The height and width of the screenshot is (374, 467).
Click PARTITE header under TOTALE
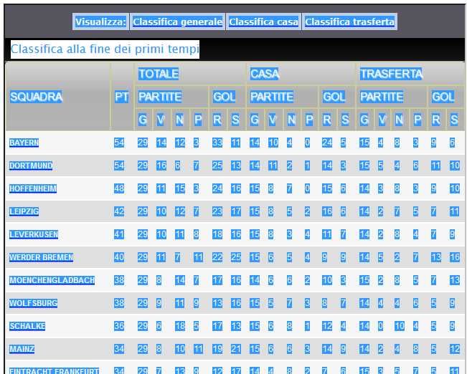pyautogui.click(x=160, y=97)
